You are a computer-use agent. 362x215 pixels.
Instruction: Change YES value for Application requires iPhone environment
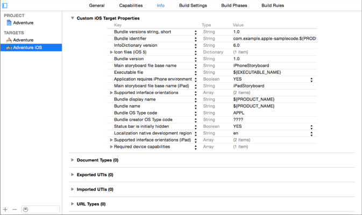pyautogui.click(x=311, y=80)
